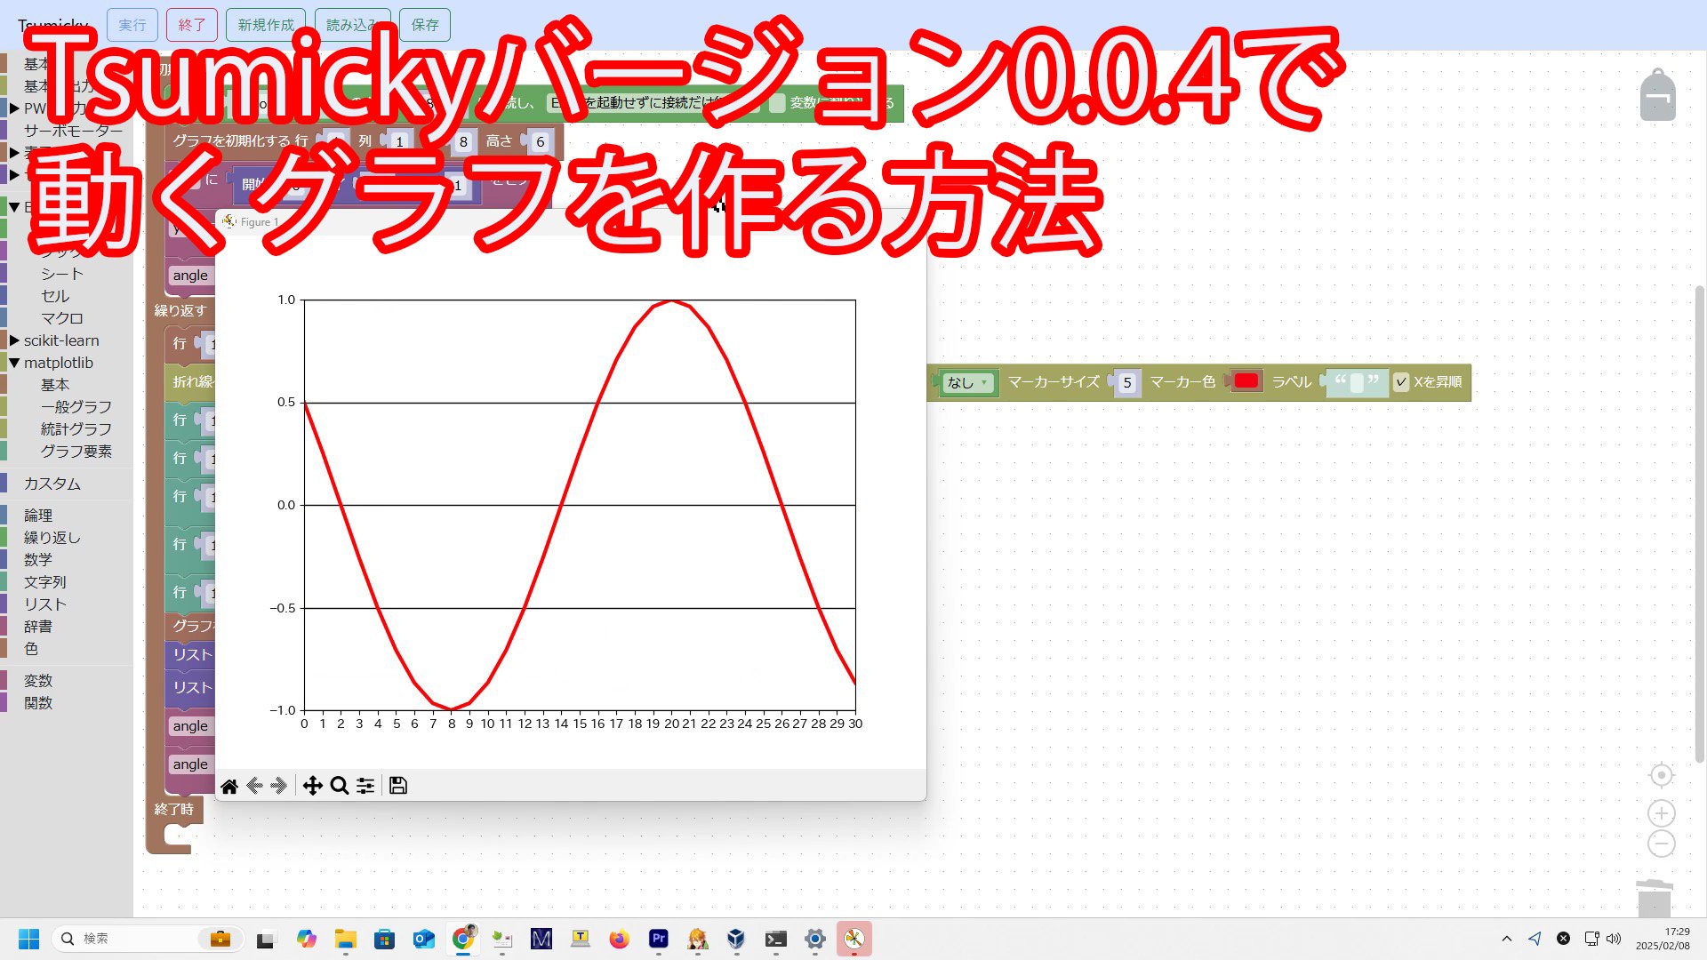
Task: Open the リスト category
Action: (x=45, y=604)
